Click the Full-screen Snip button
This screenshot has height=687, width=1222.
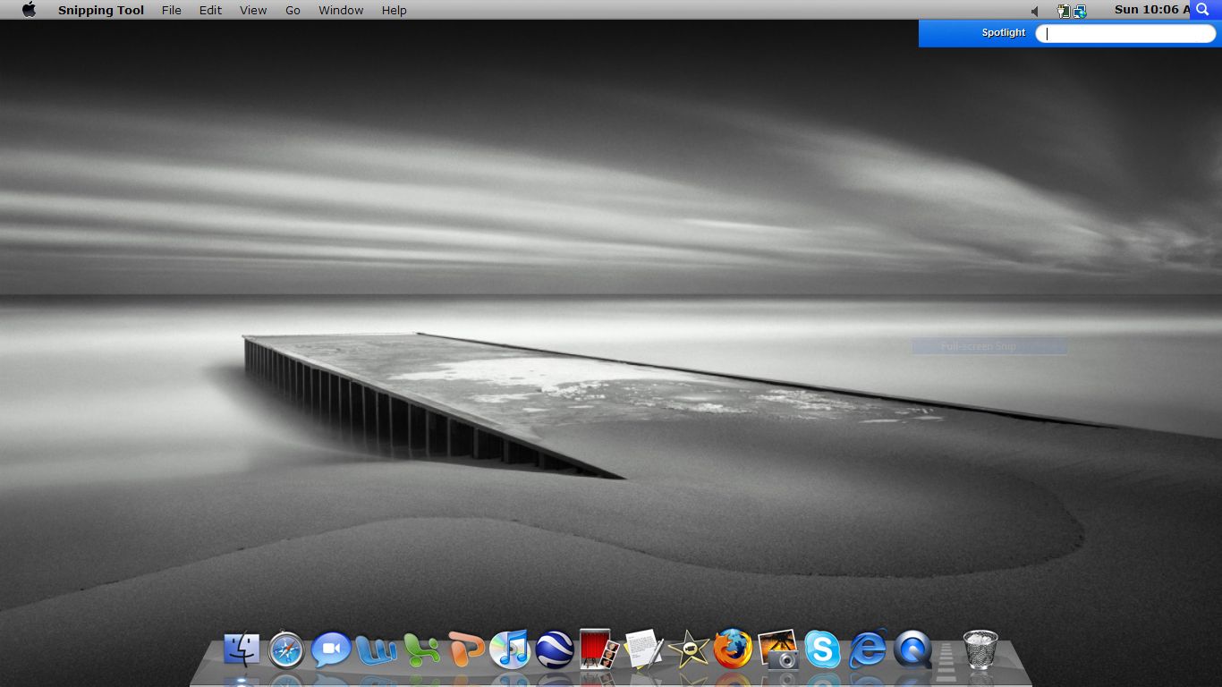[x=989, y=346]
